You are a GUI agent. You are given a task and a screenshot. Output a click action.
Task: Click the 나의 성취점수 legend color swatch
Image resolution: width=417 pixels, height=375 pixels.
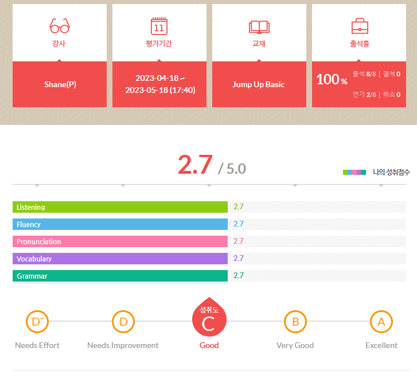(354, 172)
